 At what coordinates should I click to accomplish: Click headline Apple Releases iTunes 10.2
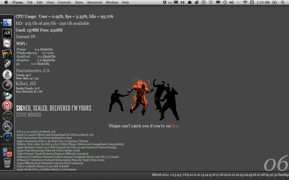coord(66,147)
